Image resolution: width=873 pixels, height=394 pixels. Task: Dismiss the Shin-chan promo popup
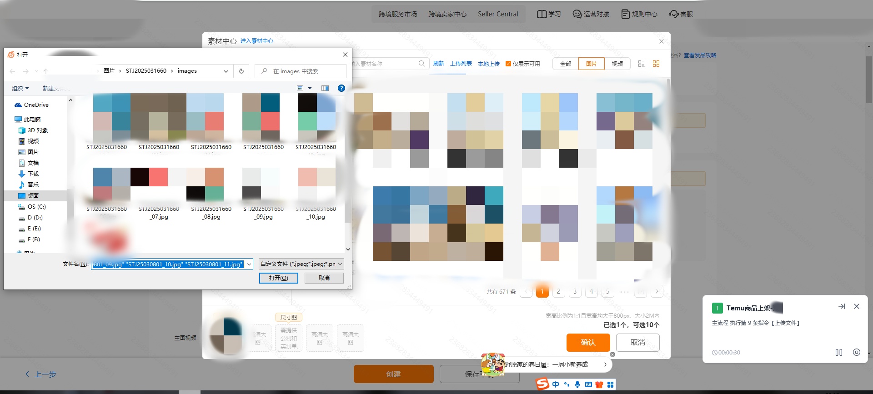612,354
